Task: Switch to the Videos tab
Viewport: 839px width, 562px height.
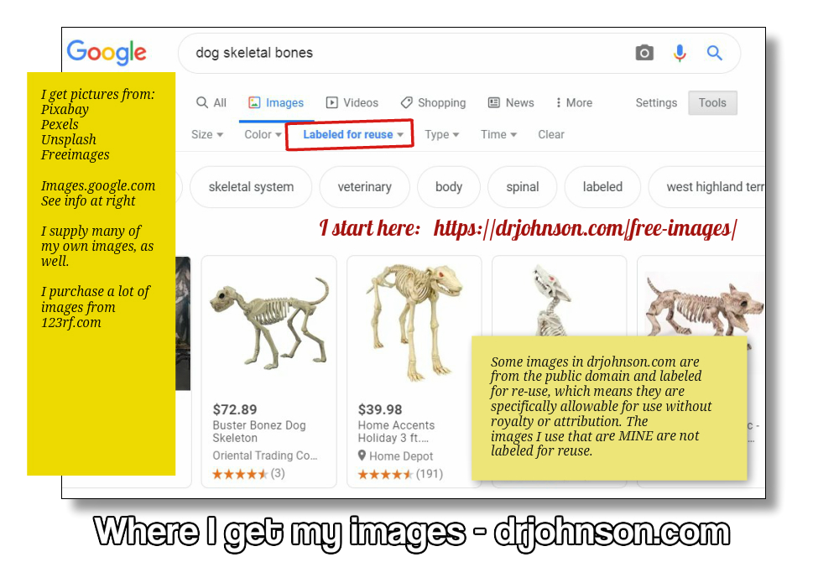Action: [352, 102]
